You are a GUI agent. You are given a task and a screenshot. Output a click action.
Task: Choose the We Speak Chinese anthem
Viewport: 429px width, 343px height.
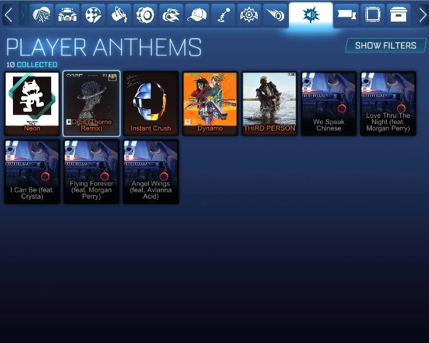329,104
